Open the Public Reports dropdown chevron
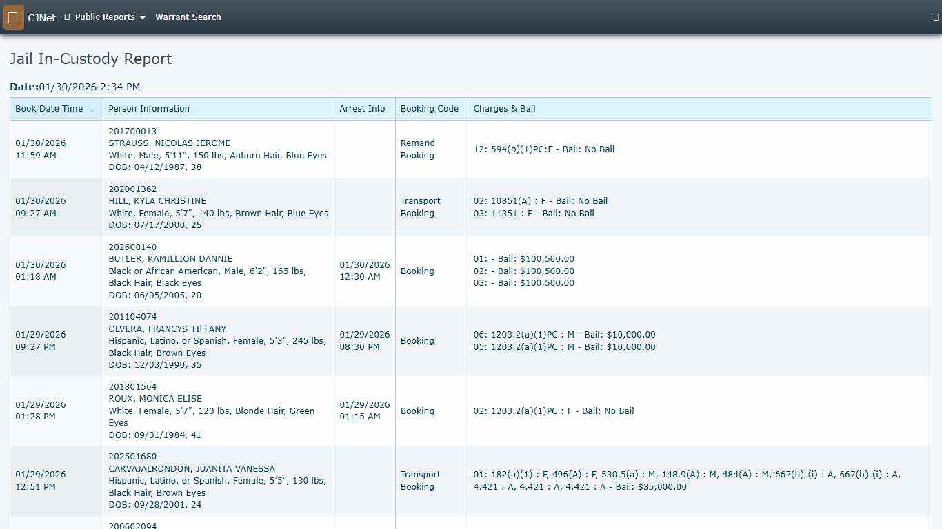 click(x=142, y=17)
